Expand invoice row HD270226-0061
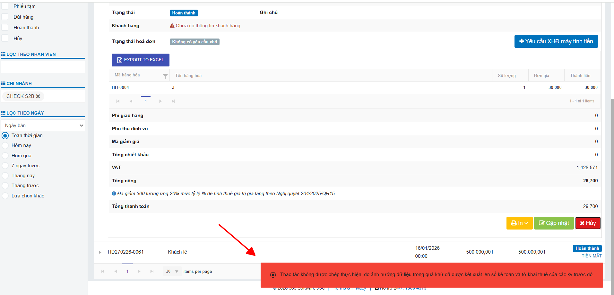Image resolution: width=614 pixels, height=295 pixels. [100, 252]
